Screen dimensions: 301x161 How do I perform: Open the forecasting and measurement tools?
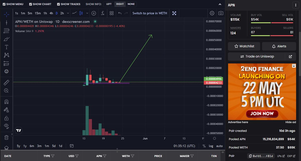[x=7, y=63]
